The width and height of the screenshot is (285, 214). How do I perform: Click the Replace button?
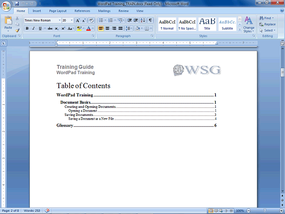[x=267, y=24]
